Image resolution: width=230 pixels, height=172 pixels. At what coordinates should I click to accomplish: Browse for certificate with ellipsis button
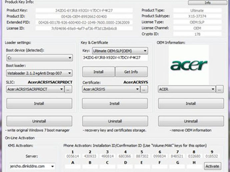tap(144, 89)
